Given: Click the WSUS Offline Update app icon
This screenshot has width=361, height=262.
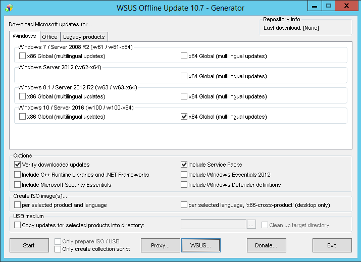Looking at the screenshot, I should pos(9,8).
